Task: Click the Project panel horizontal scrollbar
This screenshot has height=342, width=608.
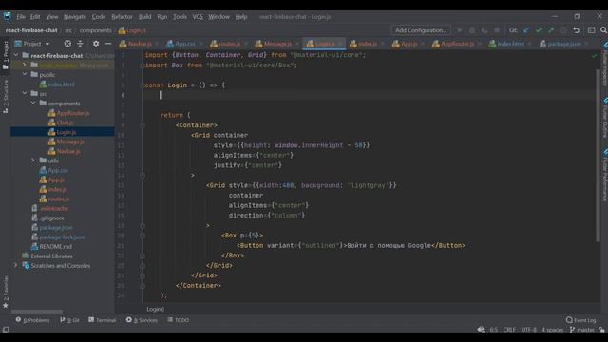Action: [x=37, y=312]
